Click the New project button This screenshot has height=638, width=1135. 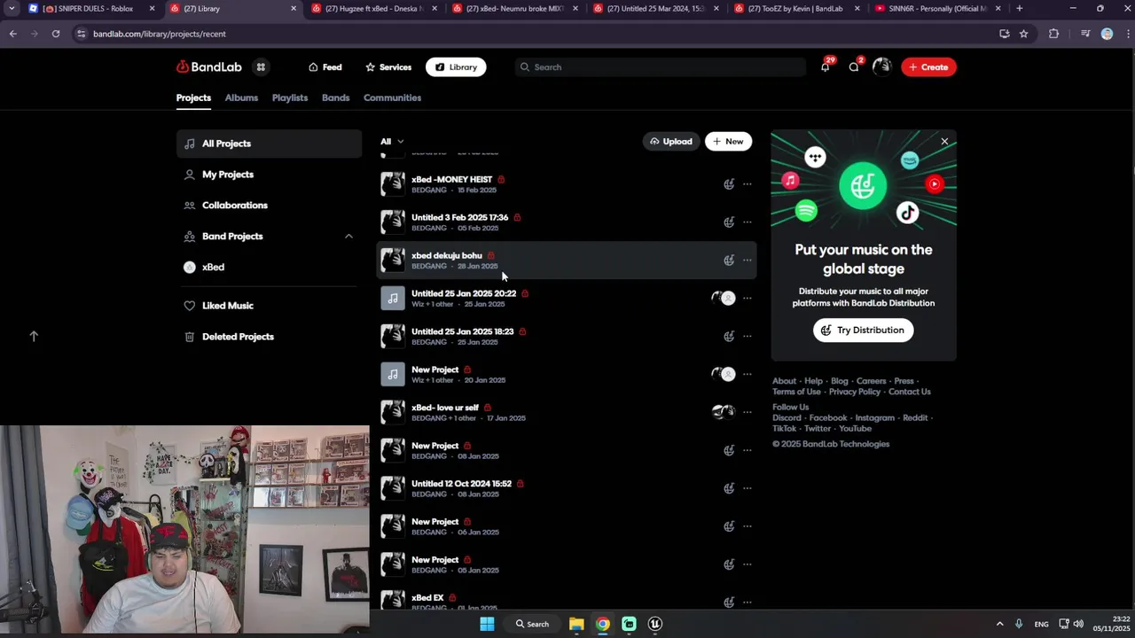coord(728,142)
